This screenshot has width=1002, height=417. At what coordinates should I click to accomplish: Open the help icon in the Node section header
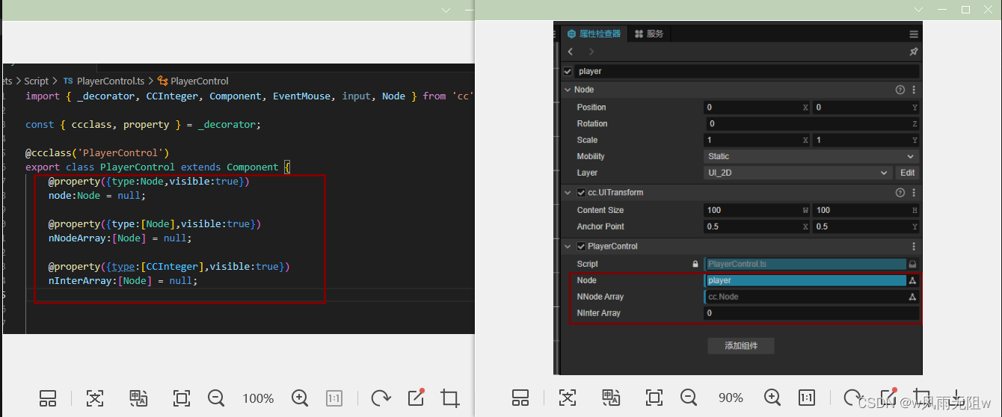pos(900,90)
